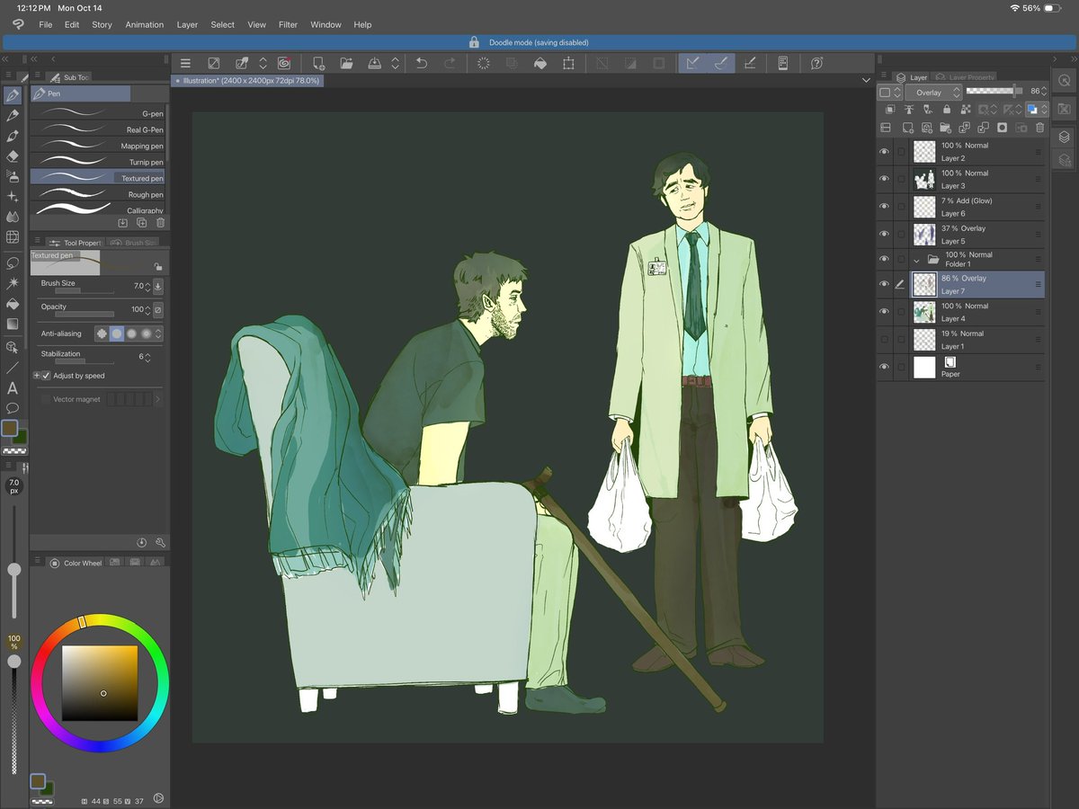Open the Anti-aliasing options stepper
The height and width of the screenshot is (809, 1079).
click(x=159, y=333)
